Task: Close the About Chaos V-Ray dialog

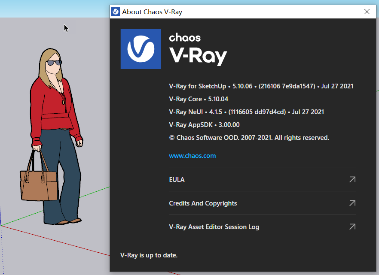Action: pyautogui.click(x=367, y=12)
